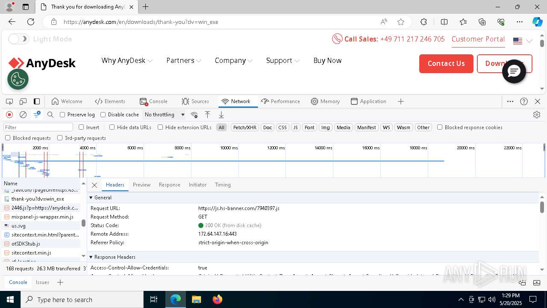
Task: Click the network Filter text field
Action: point(38,127)
